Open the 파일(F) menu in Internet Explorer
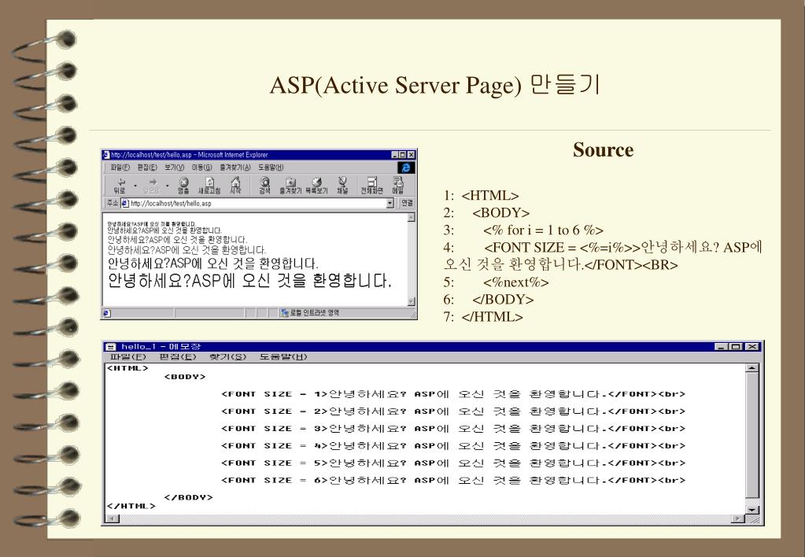This screenshot has width=805, height=557. (120, 168)
